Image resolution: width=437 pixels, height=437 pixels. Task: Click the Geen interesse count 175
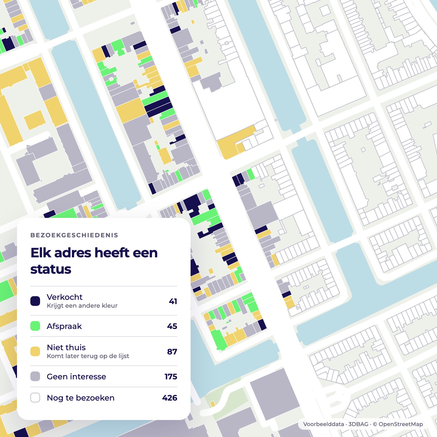click(171, 377)
